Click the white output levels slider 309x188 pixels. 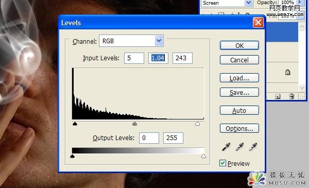(203, 156)
